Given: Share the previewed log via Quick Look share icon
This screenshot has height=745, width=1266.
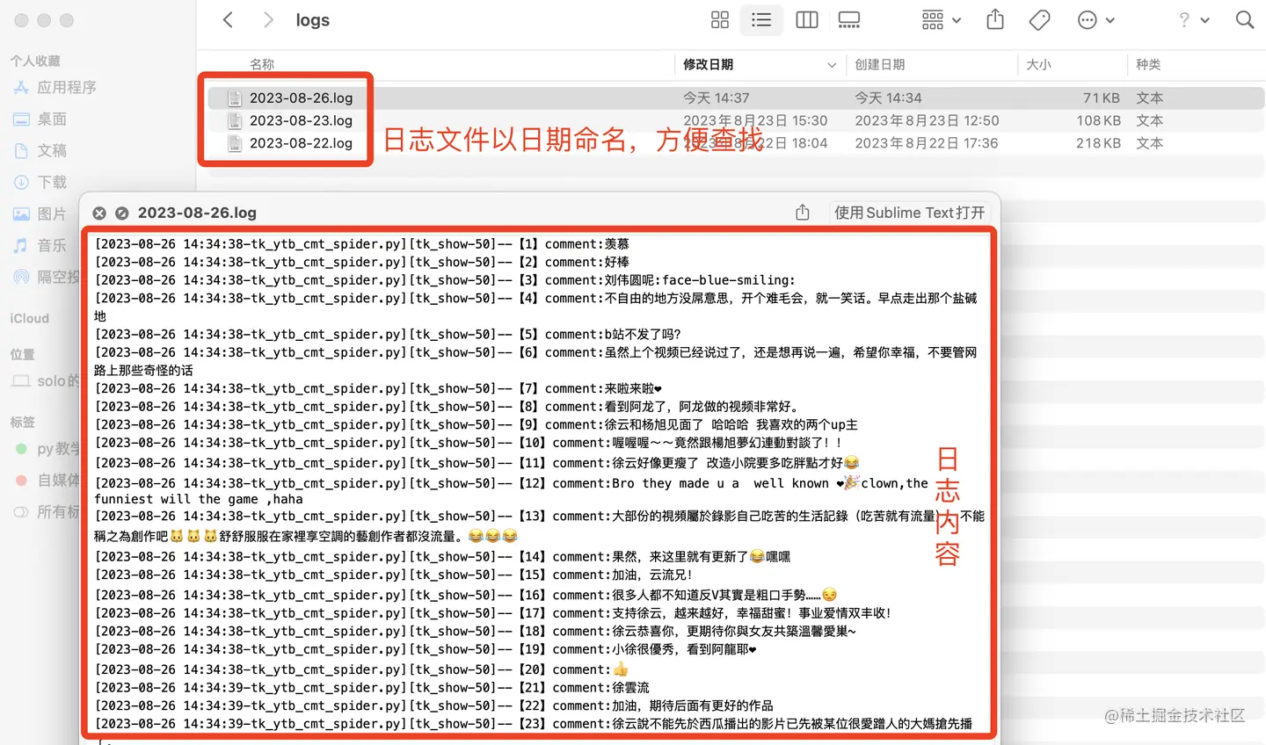Looking at the screenshot, I should click(x=801, y=212).
